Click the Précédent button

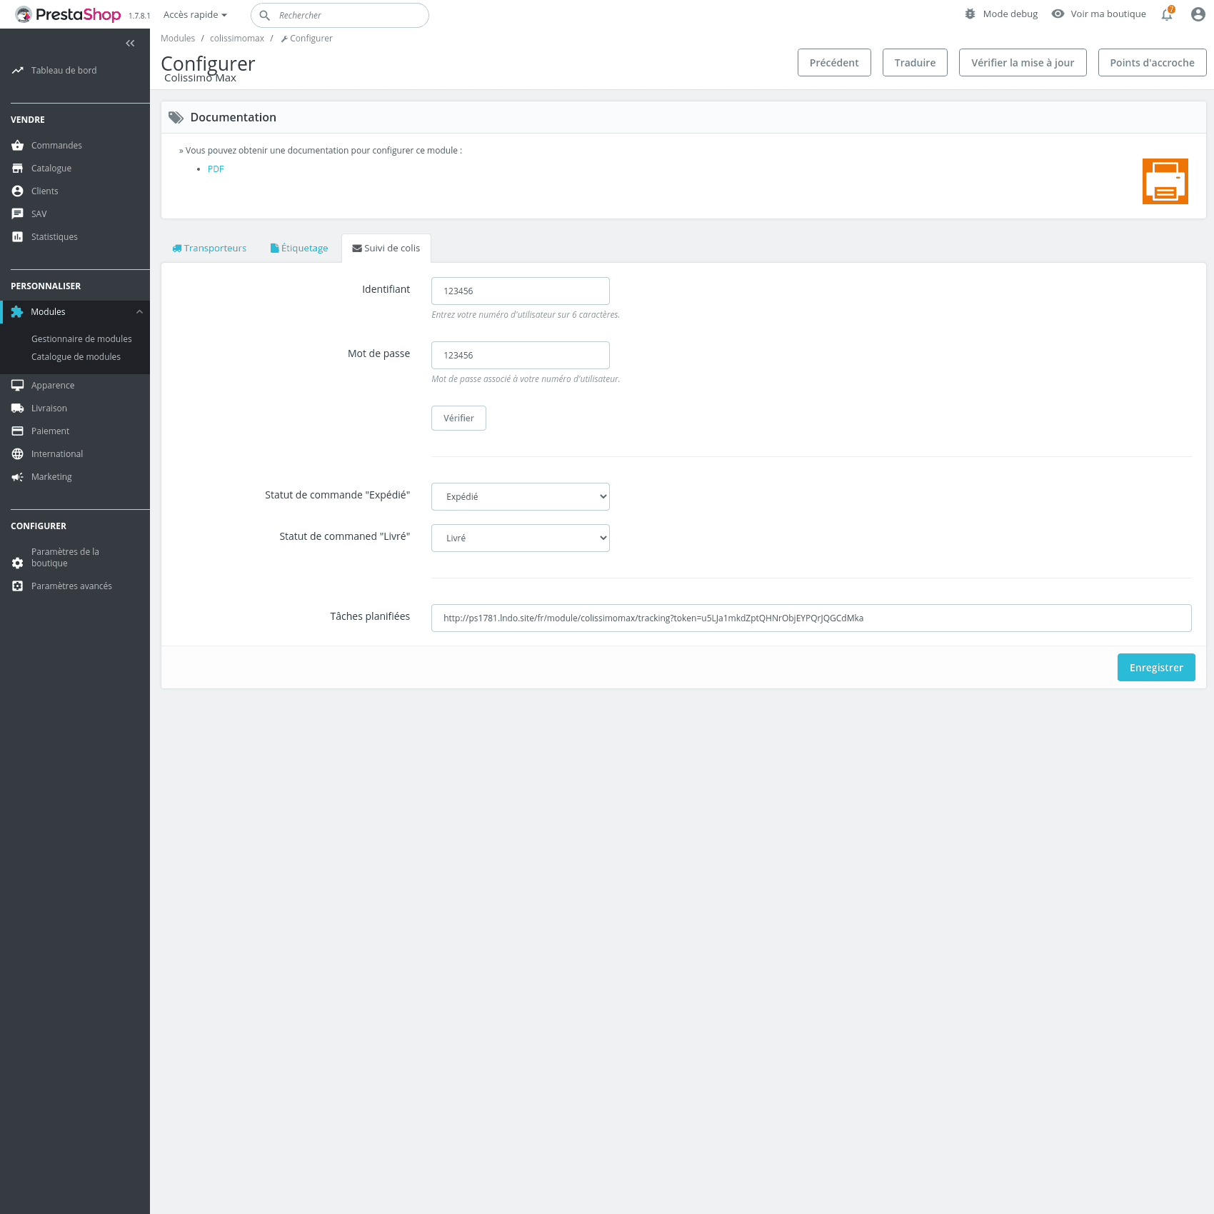(x=834, y=62)
